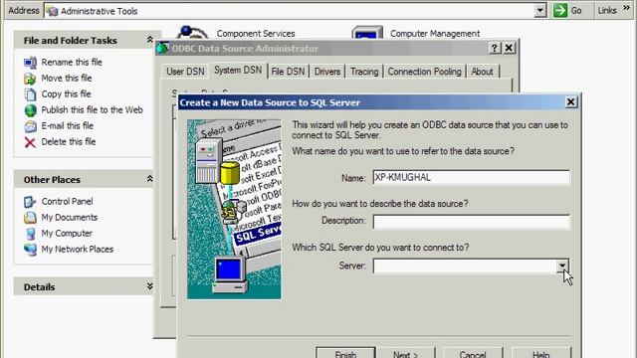Open the File DSN tab
Viewport: 637px width, 358px height.
point(288,72)
